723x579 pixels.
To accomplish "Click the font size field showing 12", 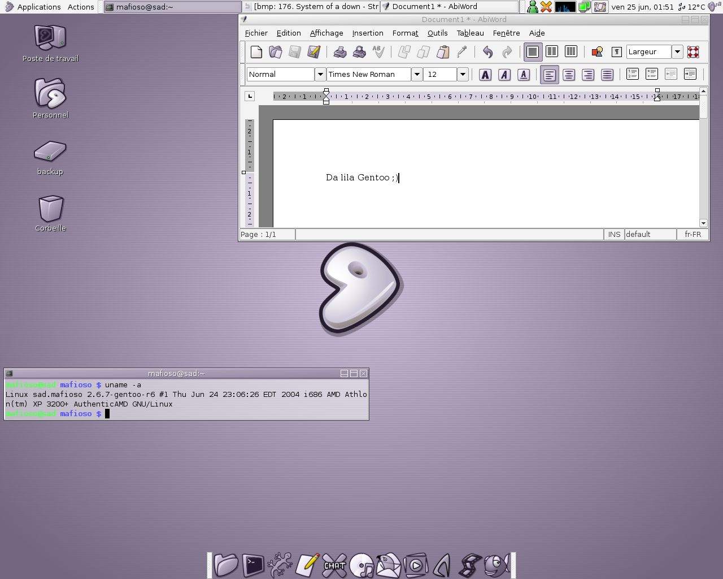I will tap(441, 74).
